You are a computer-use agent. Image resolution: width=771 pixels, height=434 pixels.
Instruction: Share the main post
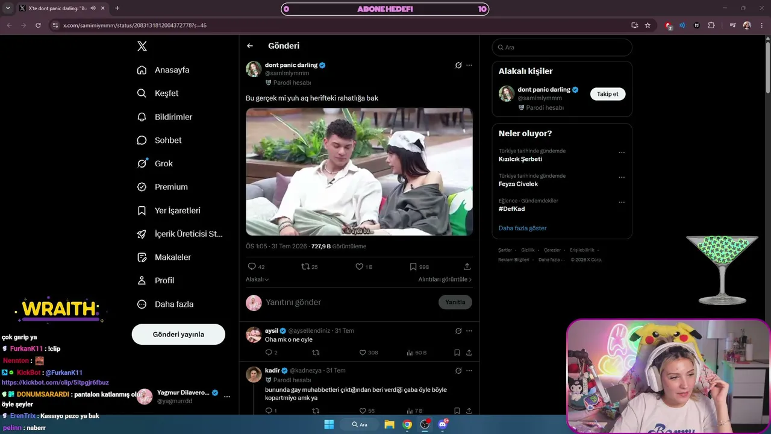(467, 266)
